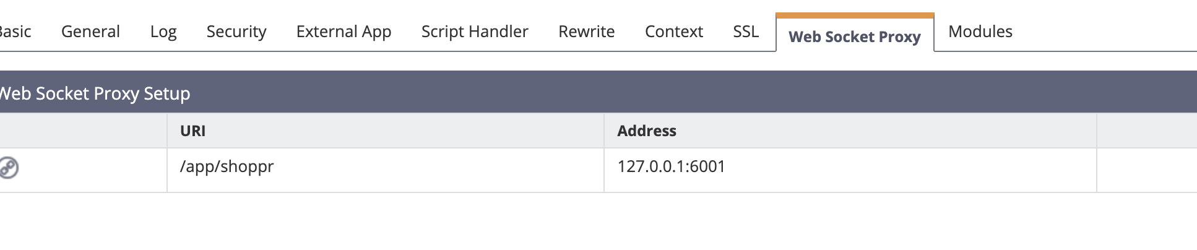Click the empty actions cell in the /app/shoppr row

(x=1146, y=170)
